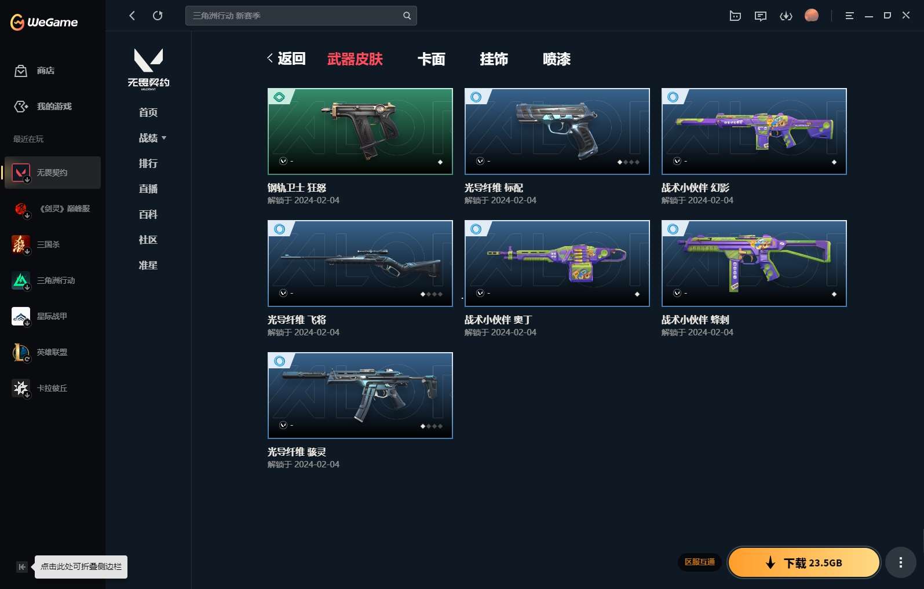Image resolution: width=924 pixels, height=589 pixels.
Task: Switch to the 卡面 tab
Action: (431, 59)
